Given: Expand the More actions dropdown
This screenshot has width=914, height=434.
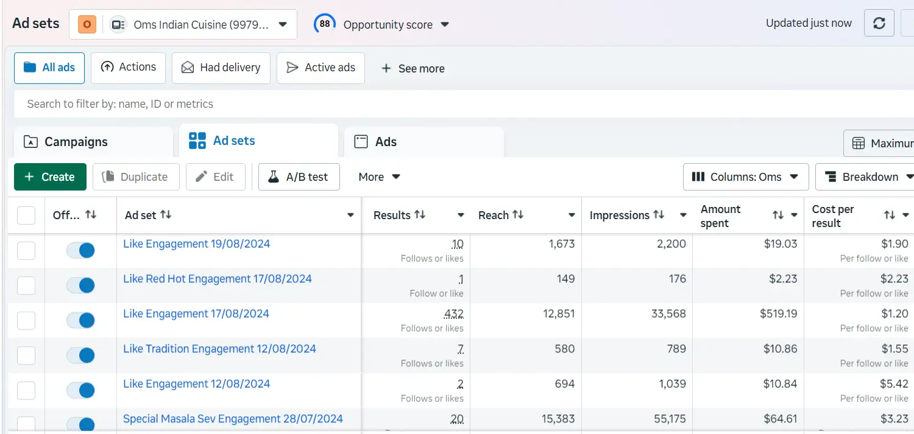Looking at the screenshot, I should [378, 177].
